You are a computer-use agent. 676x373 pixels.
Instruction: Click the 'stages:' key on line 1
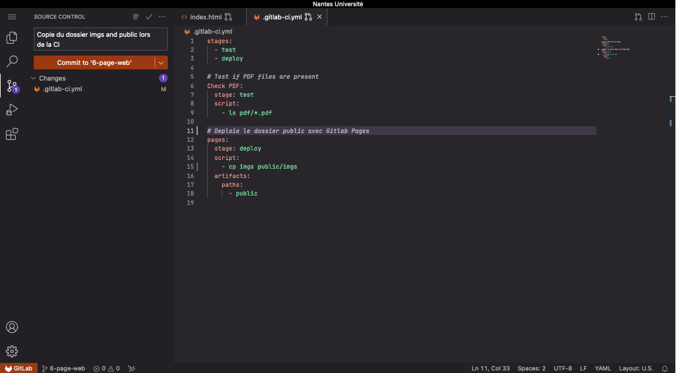click(220, 41)
